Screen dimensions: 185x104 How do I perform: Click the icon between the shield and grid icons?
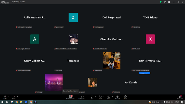pos(165,2)
